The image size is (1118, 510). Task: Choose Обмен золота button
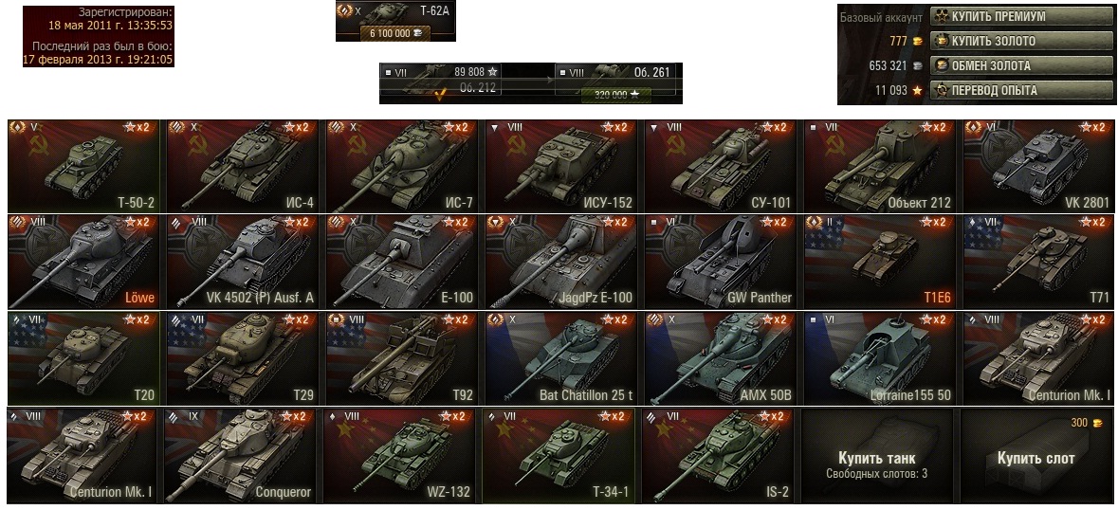[1021, 65]
